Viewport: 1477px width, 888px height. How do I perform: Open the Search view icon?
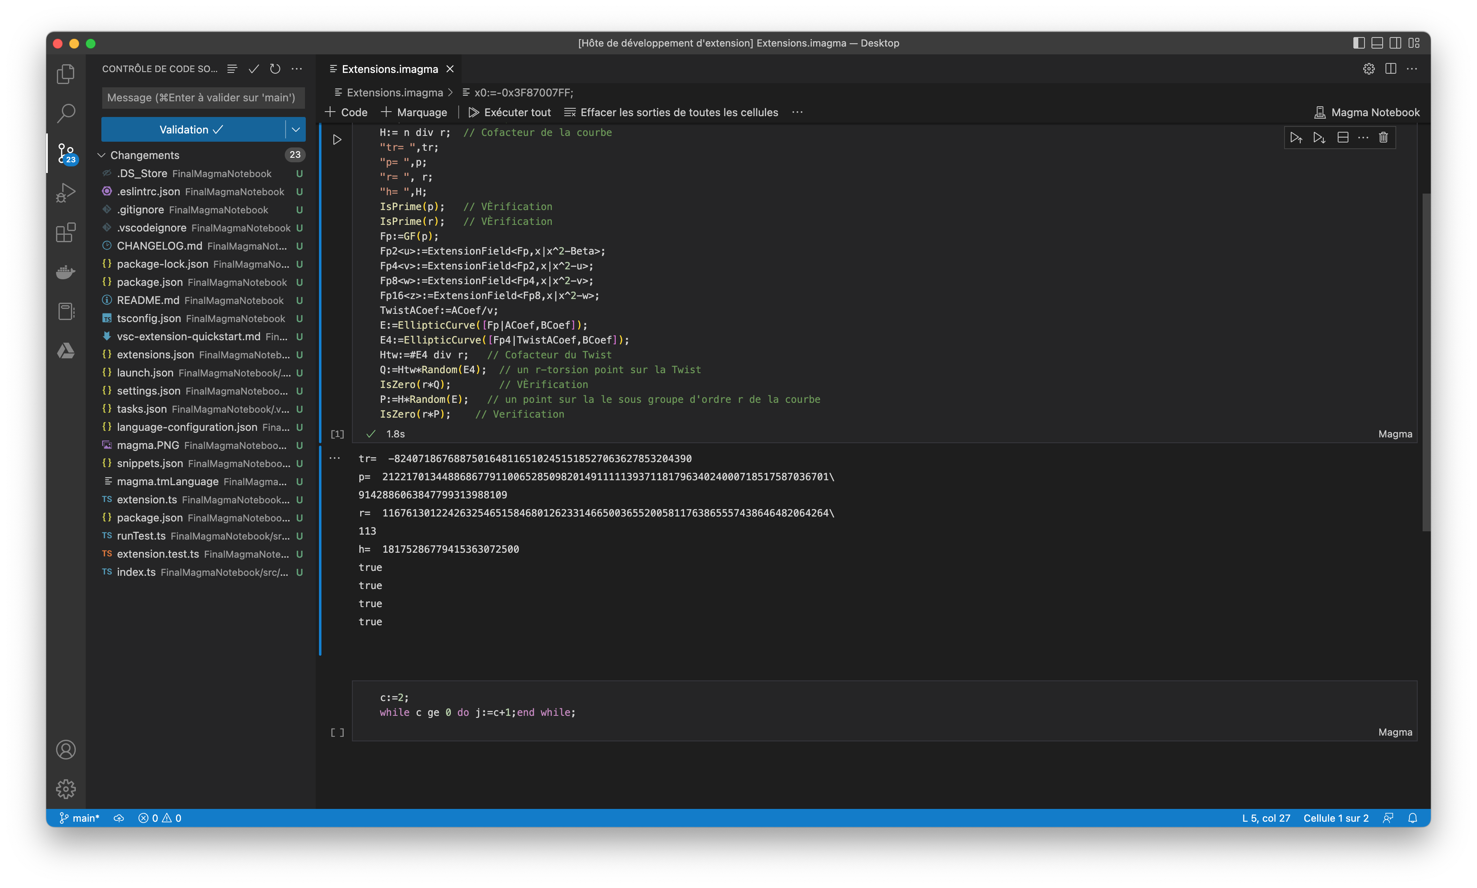(66, 112)
